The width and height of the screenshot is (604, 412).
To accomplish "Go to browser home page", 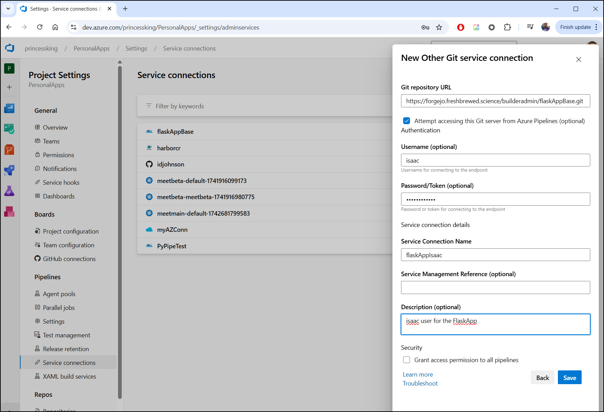I will coord(55,27).
